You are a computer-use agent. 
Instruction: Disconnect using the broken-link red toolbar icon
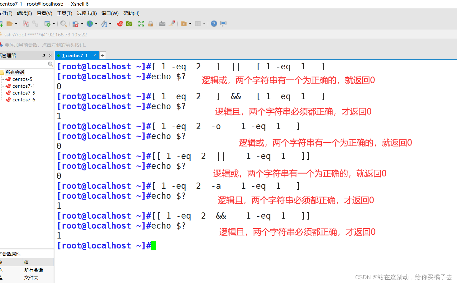[x=26, y=23]
